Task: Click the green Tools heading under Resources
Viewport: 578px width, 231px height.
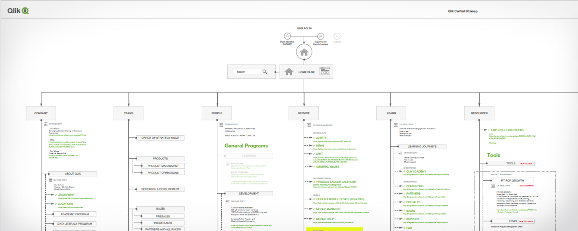Action: click(494, 155)
